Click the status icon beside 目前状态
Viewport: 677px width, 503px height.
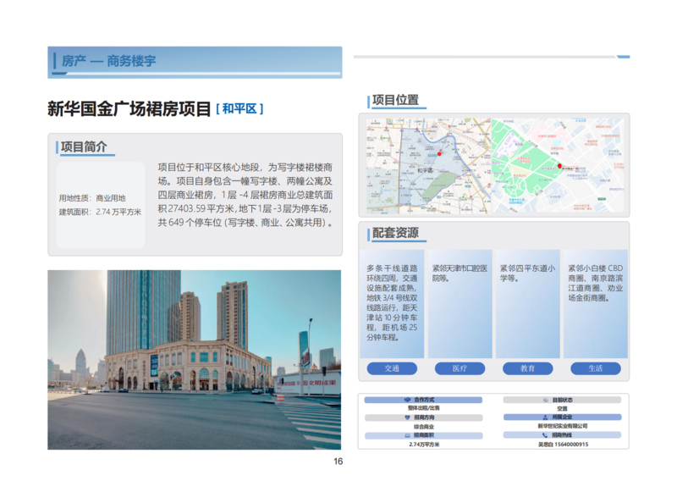click(x=546, y=401)
